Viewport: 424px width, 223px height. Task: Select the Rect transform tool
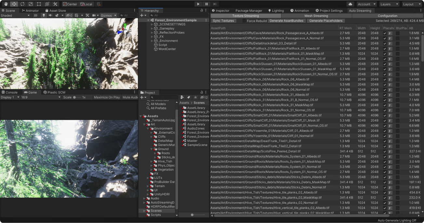[x=39, y=4]
